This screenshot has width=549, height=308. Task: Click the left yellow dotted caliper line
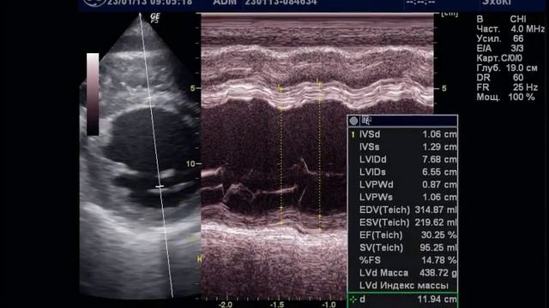[281, 156]
